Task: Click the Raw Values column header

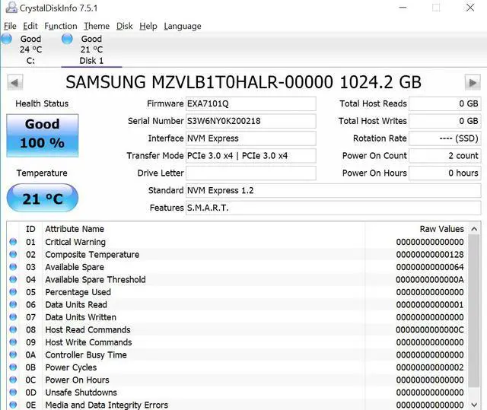Action: [441, 229]
